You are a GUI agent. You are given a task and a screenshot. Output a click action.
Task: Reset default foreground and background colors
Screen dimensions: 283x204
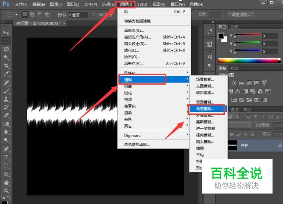[3, 197]
